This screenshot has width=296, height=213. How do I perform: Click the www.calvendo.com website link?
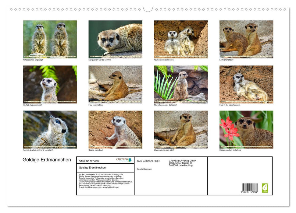pyautogui.click(x=111, y=187)
